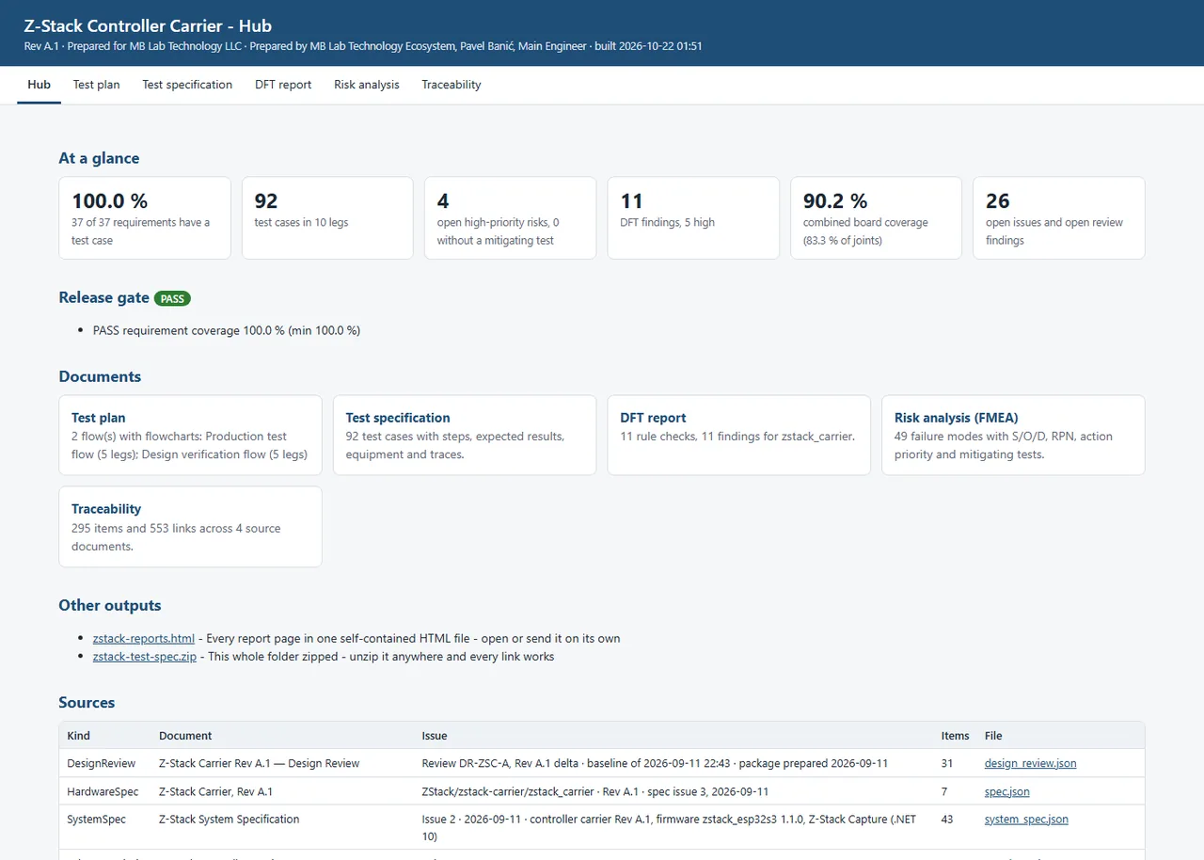
Task: Open the Test specification tab
Action: point(187,85)
